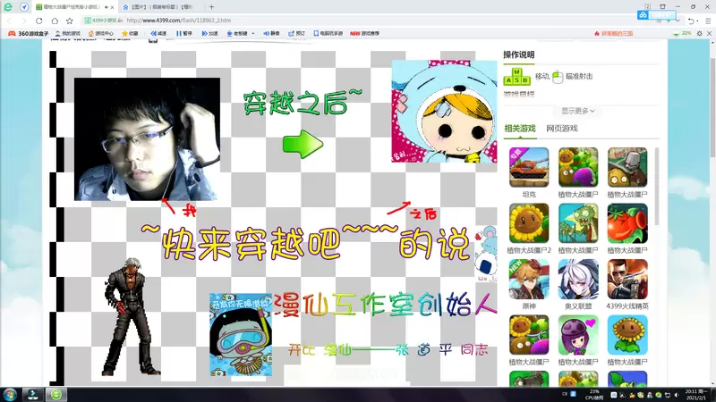This screenshot has width=716, height=402.
Task: Go to the browser home page icon
Action: (55, 21)
